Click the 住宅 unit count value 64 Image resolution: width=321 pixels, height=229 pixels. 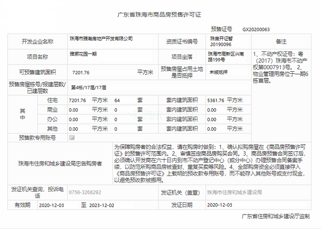tap(117, 101)
